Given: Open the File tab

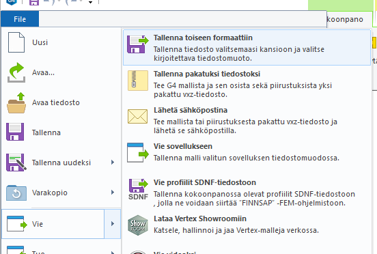Looking at the screenshot, I should [20, 19].
